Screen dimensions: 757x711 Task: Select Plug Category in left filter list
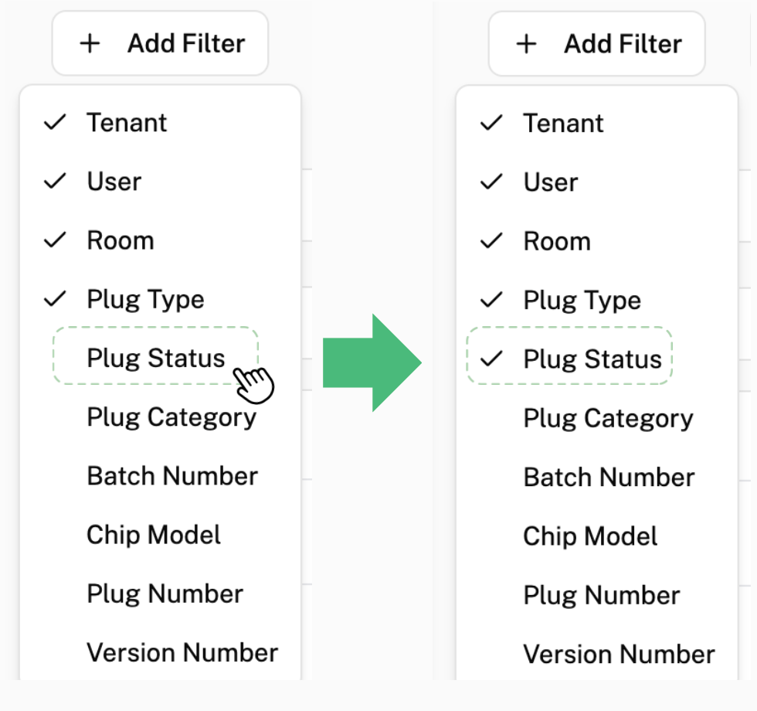171,417
